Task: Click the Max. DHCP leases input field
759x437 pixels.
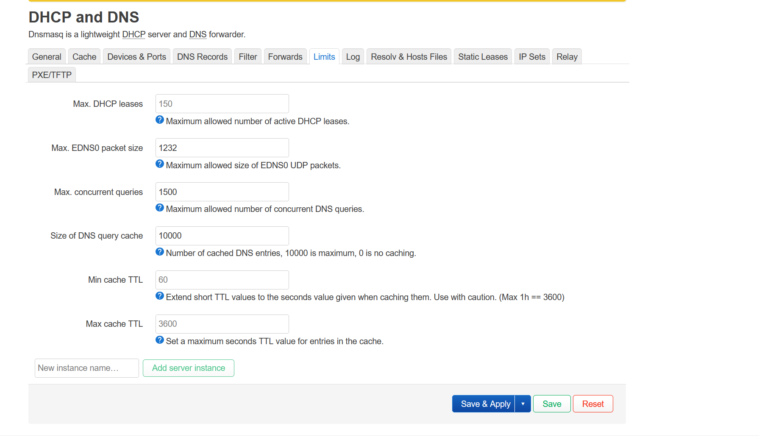Action: click(222, 104)
